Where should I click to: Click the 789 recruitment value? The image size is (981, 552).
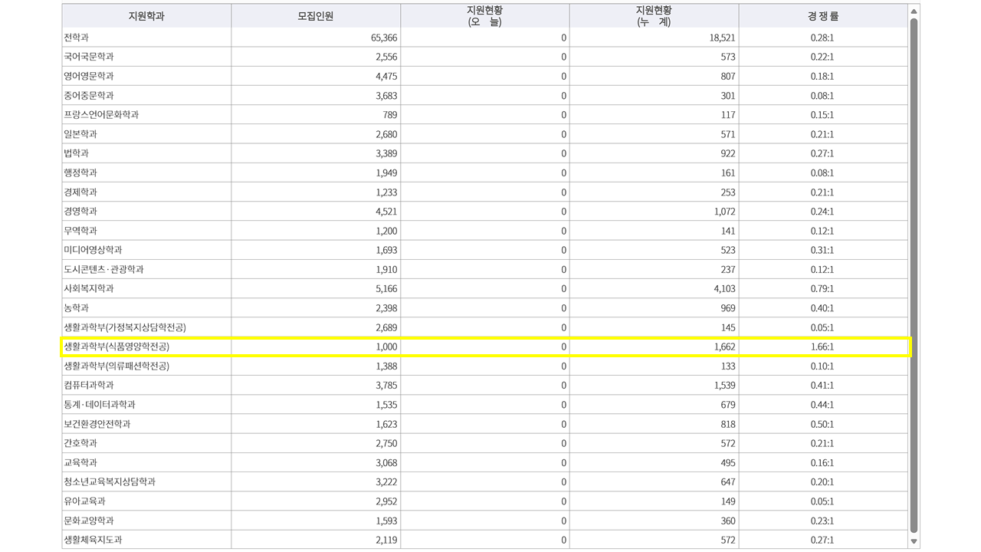click(390, 115)
